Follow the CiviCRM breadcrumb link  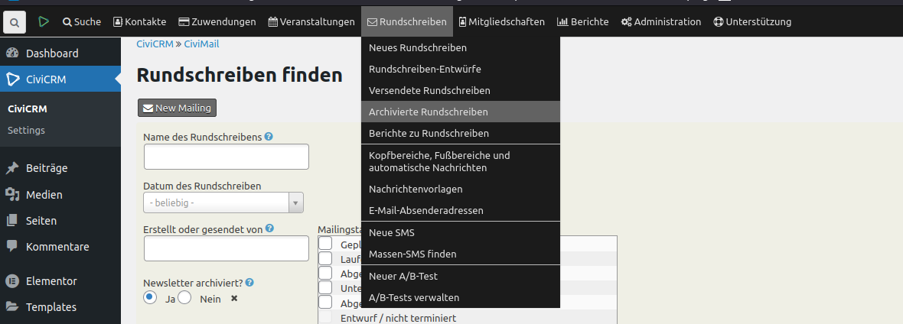[x=154, y=44]
